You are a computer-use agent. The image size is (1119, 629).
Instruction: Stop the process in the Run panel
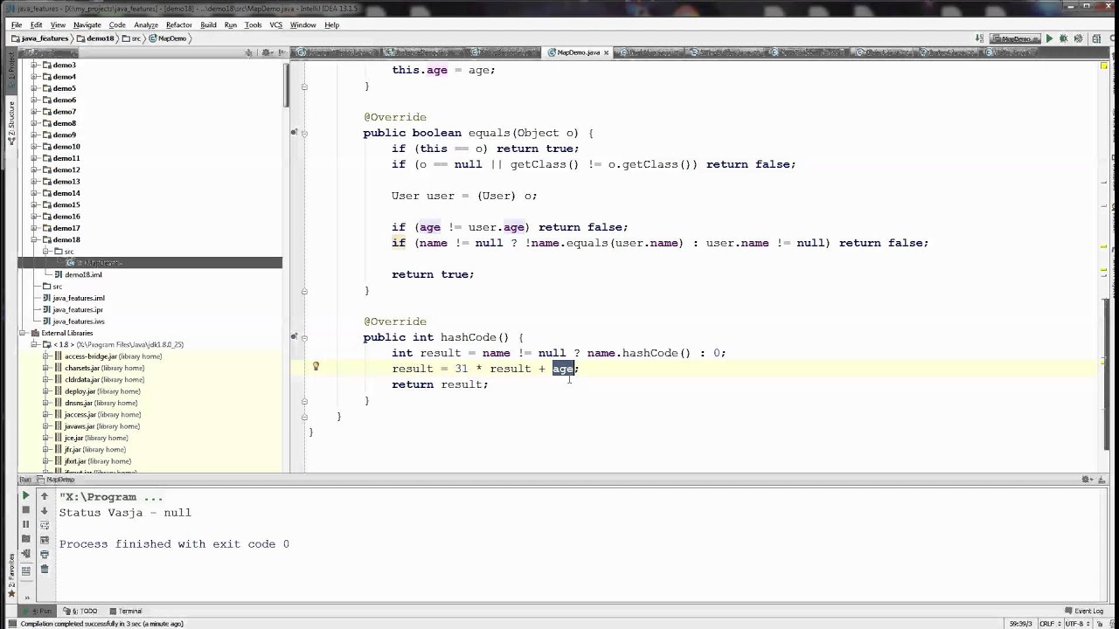click(x=25, y=510)
